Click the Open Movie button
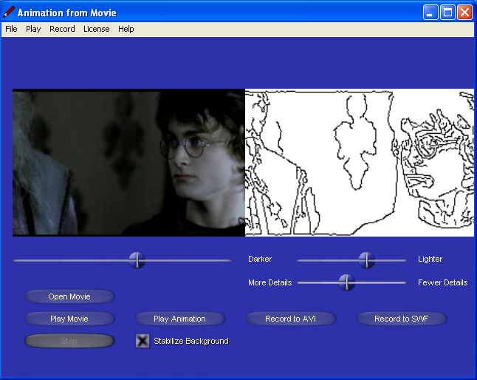The height and width of the screenshot is (380, 477). pyautogui.click(x=69, y=296)
